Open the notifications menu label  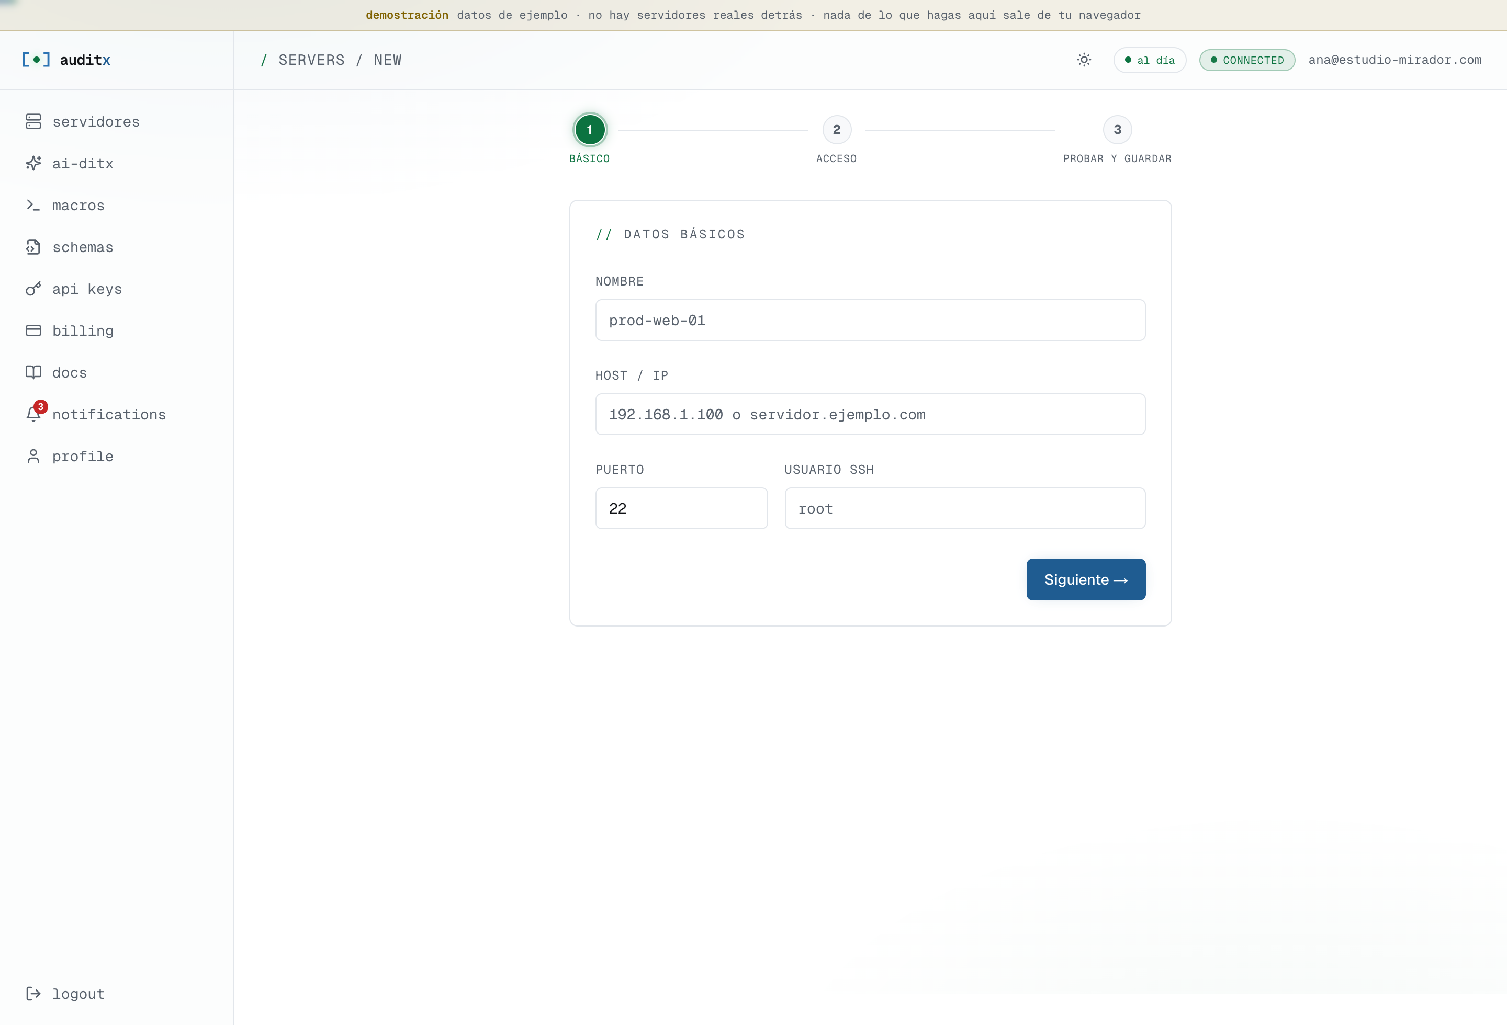point(109,415)
